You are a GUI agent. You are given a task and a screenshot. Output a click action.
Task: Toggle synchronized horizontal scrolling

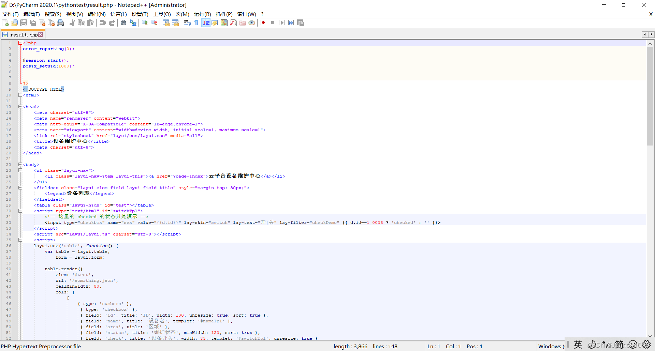tap(175, 23)
